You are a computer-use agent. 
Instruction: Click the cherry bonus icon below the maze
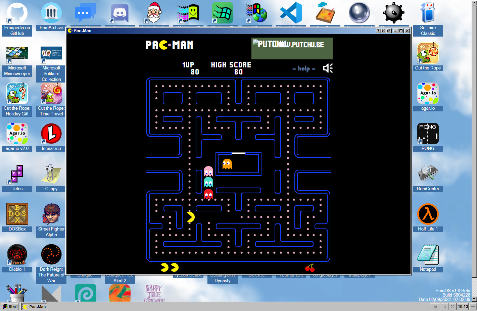tap(310, 268)
